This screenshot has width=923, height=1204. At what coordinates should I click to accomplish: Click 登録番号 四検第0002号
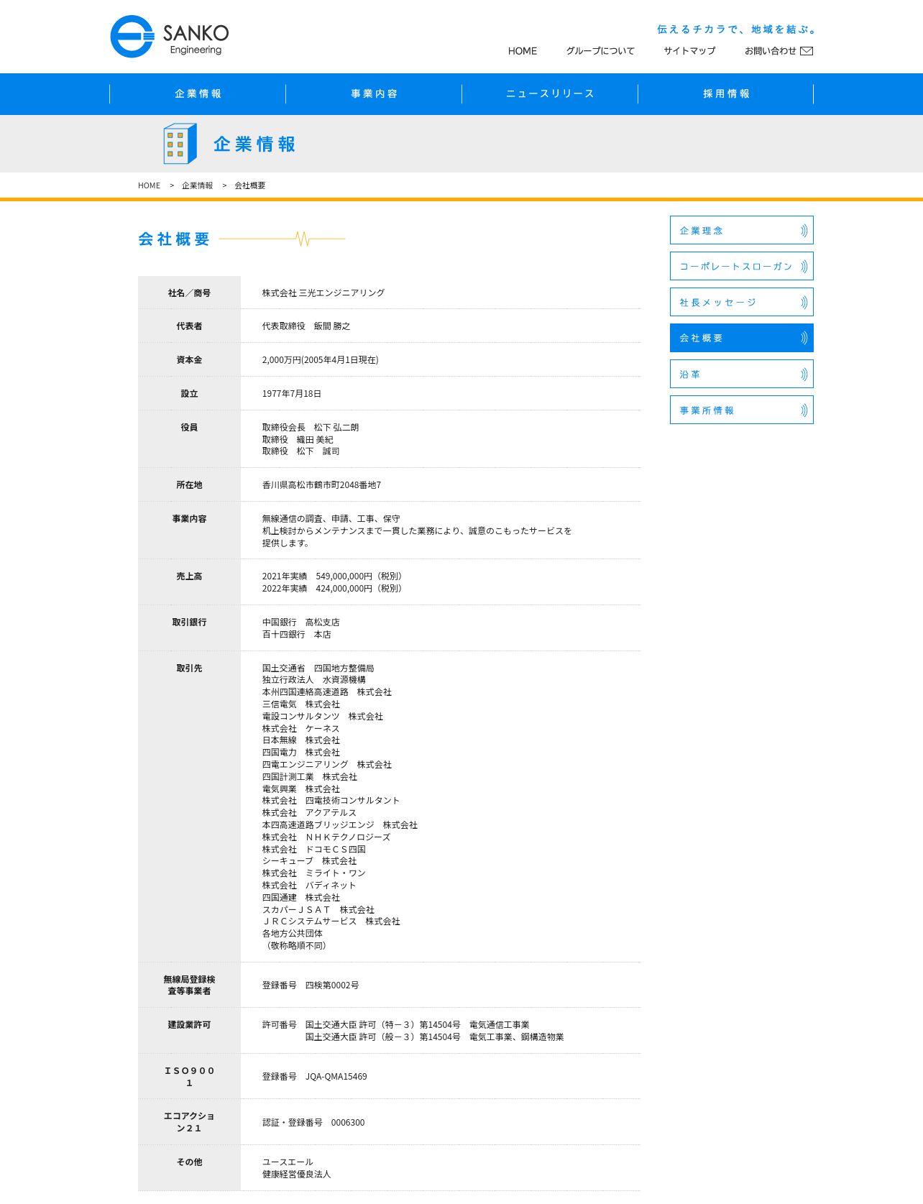[x=311, y=985]
